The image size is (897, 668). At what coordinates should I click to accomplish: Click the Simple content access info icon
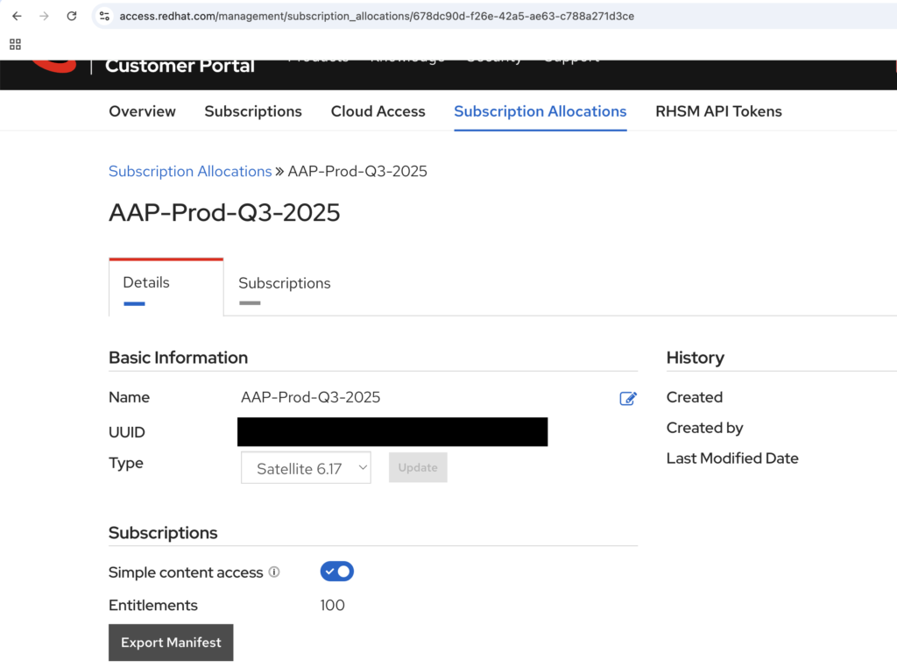pos(274,572)
